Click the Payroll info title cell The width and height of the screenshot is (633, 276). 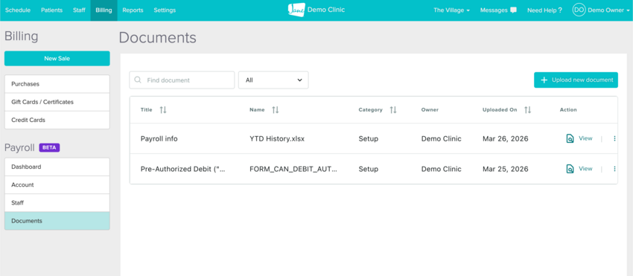pyautogui.click(x=159, y=138)
